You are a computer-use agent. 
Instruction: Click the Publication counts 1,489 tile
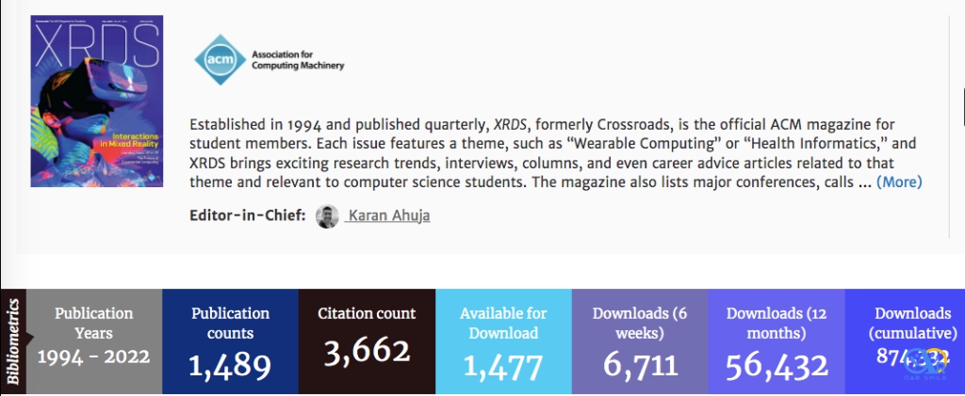click(230, 341)
